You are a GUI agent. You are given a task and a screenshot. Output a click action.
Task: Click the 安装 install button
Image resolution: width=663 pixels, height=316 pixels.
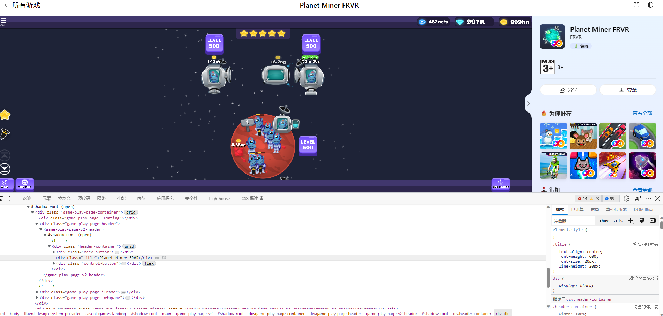pos(627,90)
